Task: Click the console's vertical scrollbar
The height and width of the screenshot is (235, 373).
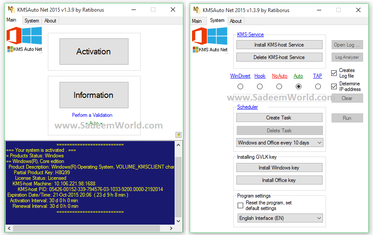Action: point(179,185)
